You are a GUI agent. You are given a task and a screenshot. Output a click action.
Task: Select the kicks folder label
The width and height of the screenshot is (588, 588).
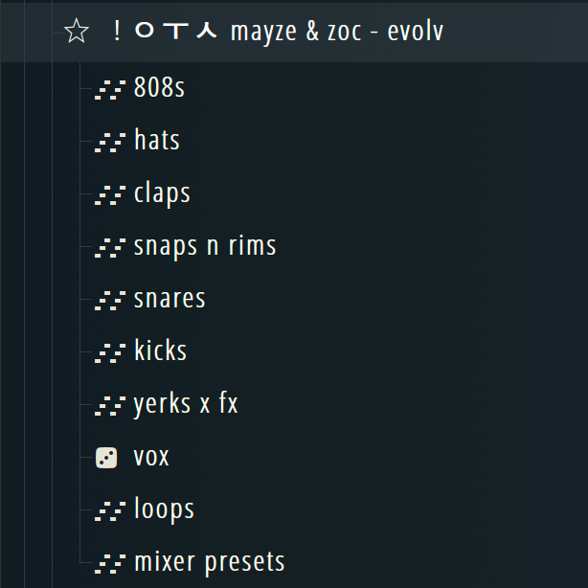[160, 351]
